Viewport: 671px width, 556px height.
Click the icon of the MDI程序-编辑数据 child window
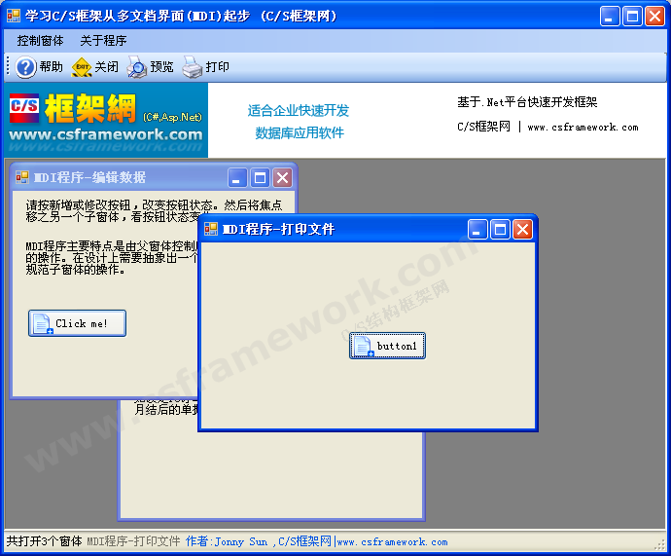(22, 177)
